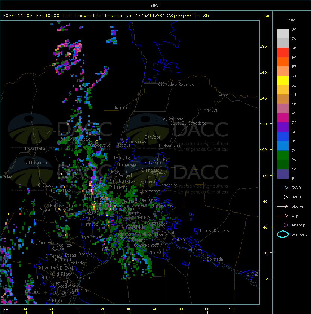Click the Encon place label
The image size is (311, 314).
tap(224, 94)
